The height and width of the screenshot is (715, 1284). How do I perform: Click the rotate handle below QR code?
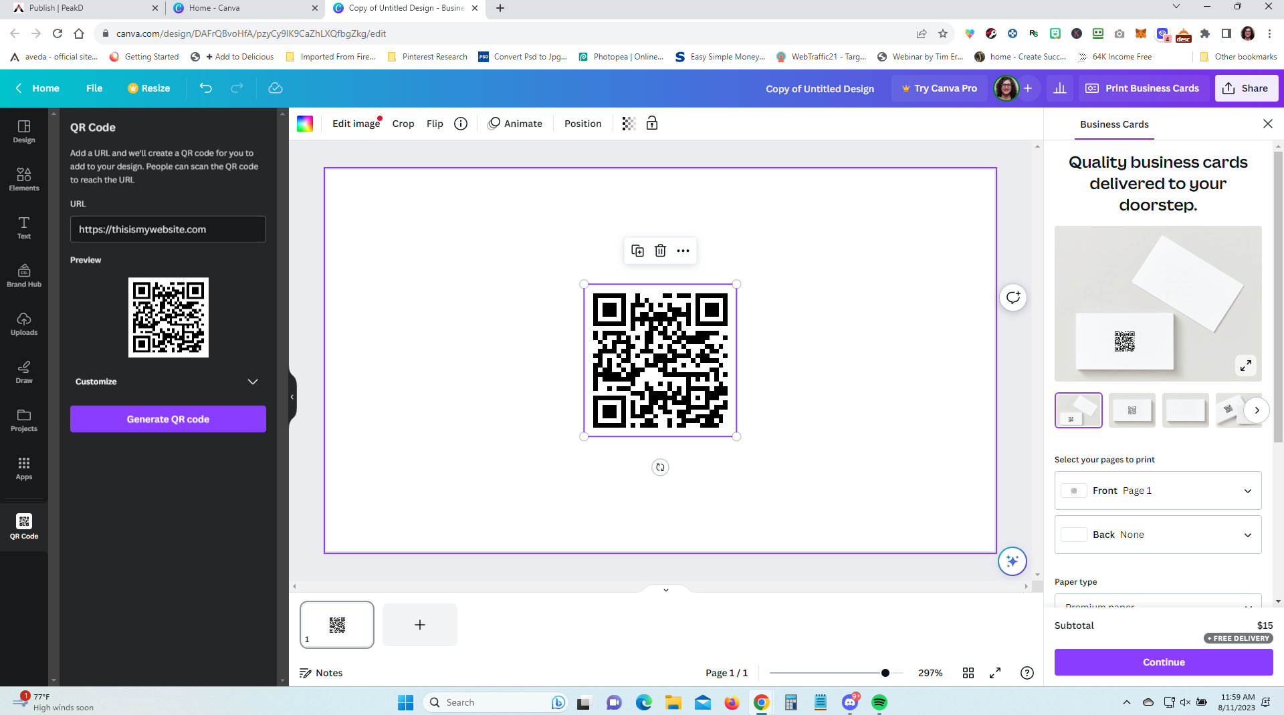point(660,467)
